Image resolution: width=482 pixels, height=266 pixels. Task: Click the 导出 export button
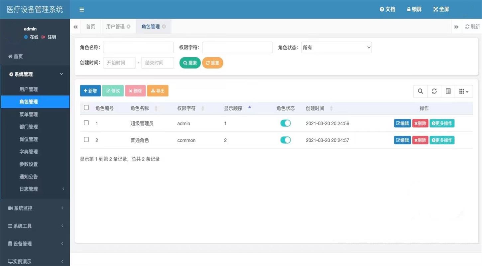(x=158, y=91)
